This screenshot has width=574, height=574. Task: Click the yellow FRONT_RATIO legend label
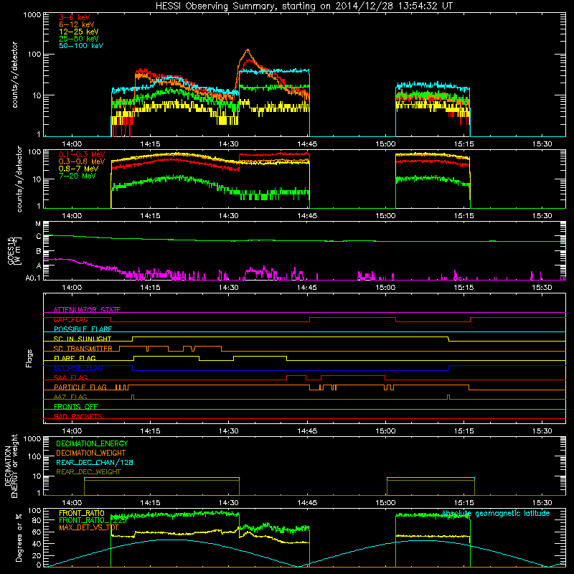[x=82, y=513]
